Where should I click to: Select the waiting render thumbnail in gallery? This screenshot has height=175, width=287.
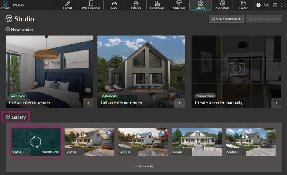(36, 142)
